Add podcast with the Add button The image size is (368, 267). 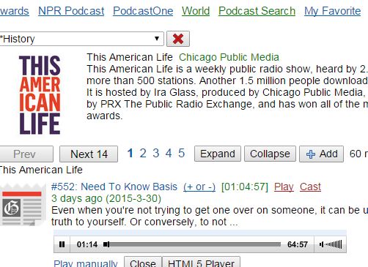(321, 154)
